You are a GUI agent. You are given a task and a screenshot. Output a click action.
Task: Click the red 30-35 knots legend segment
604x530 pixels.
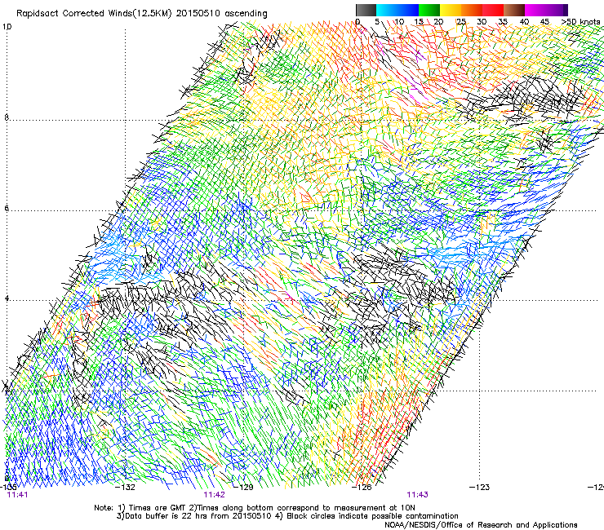click(493, 10)
